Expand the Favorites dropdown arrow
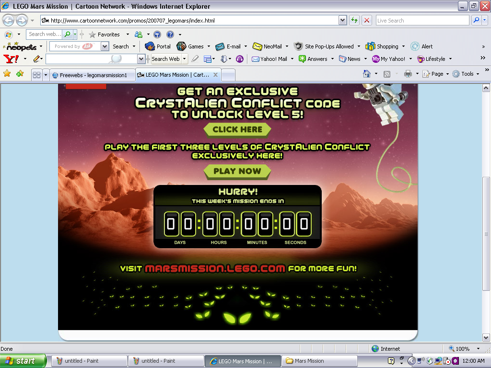This screenshot has height=368, width=491. (x=128, y=34)
